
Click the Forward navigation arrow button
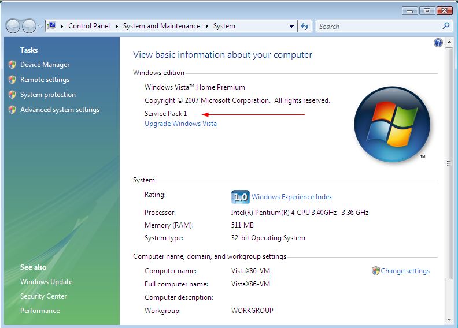pyautogui.click(x=29, y=26)
